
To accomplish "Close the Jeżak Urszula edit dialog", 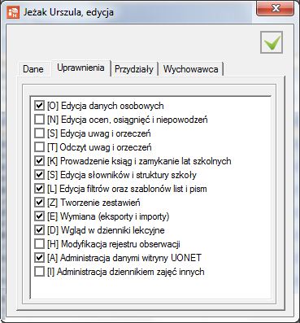I will [x=276, y=9].
